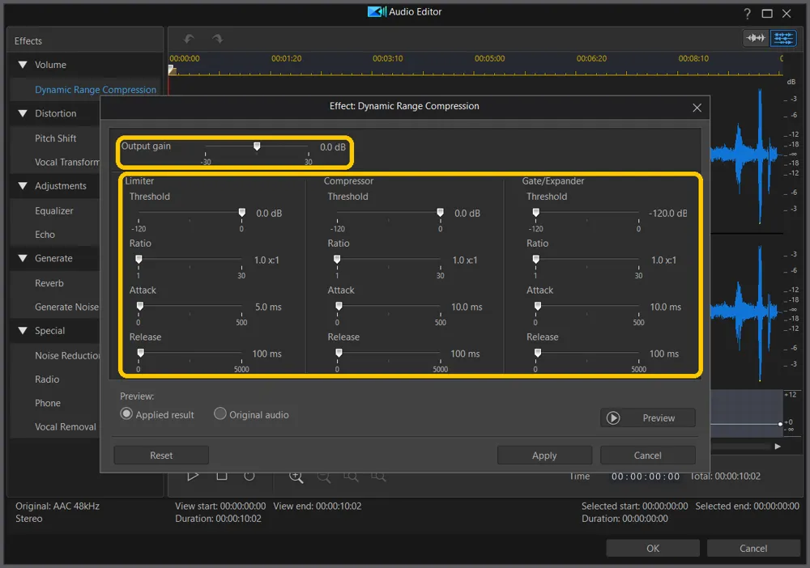Collapse the Distortion category

(x=23, y=113)
